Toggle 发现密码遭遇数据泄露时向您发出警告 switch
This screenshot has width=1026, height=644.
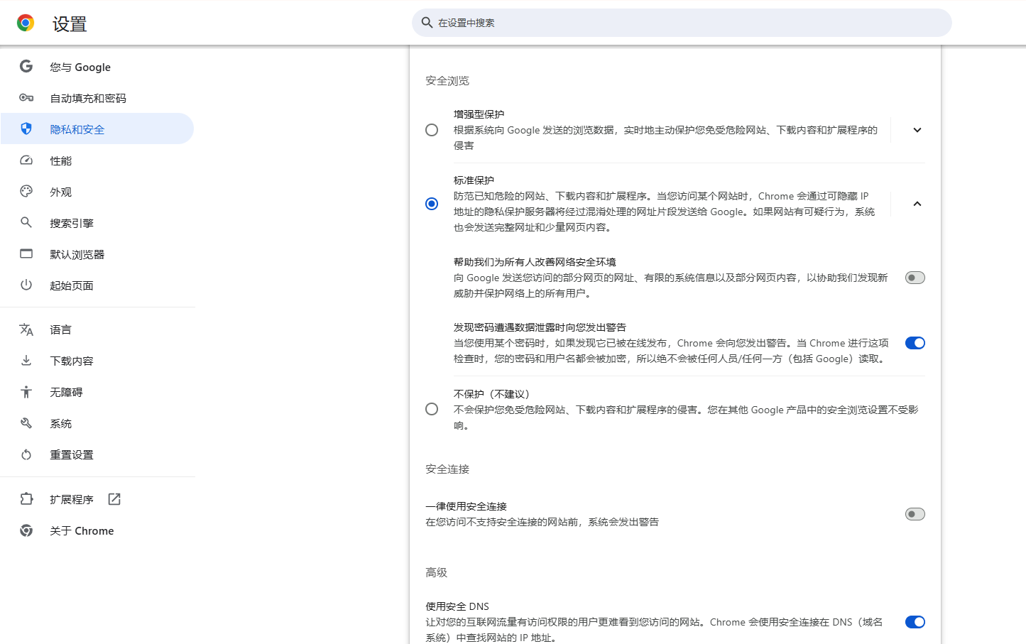(915, 343)
